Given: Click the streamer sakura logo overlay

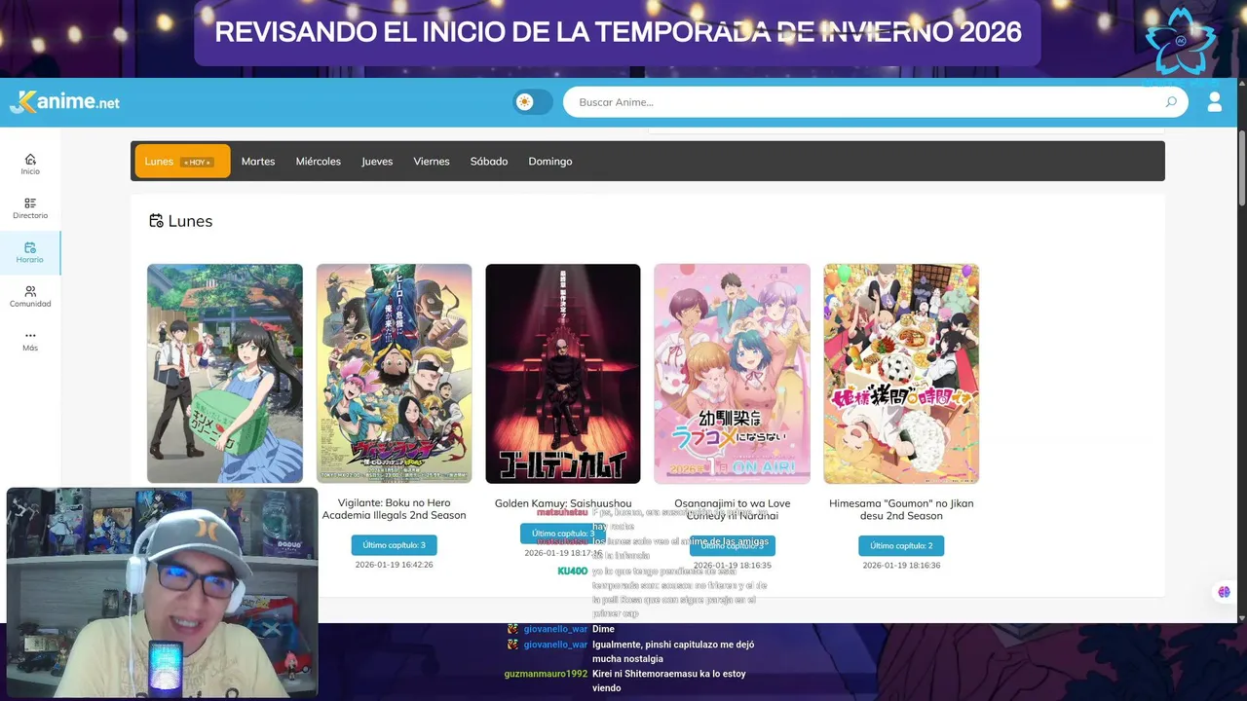Looking at the screenshot, I should (1180, 40).
